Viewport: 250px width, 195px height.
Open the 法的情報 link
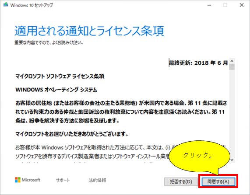(x=97, y=180)
